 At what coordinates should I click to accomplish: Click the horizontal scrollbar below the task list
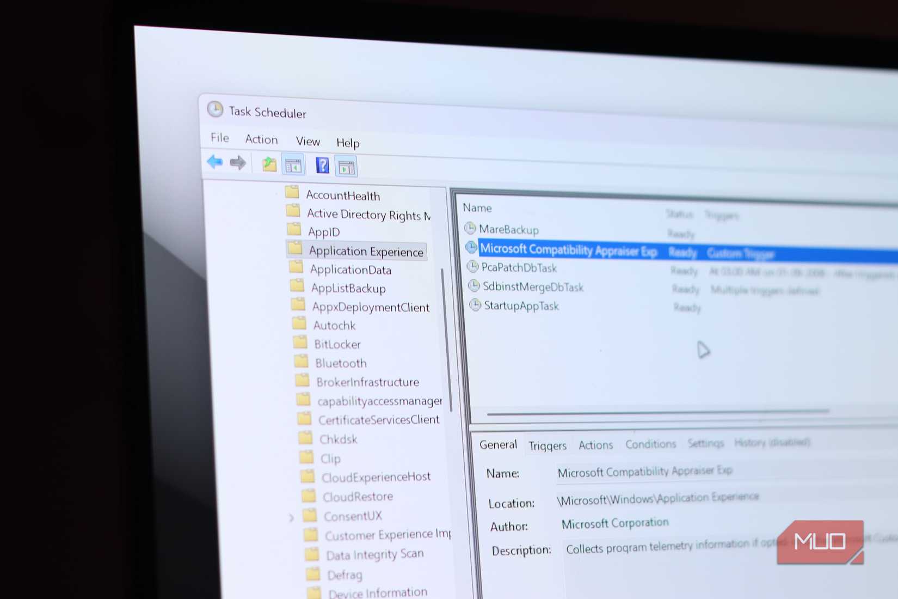659,413
